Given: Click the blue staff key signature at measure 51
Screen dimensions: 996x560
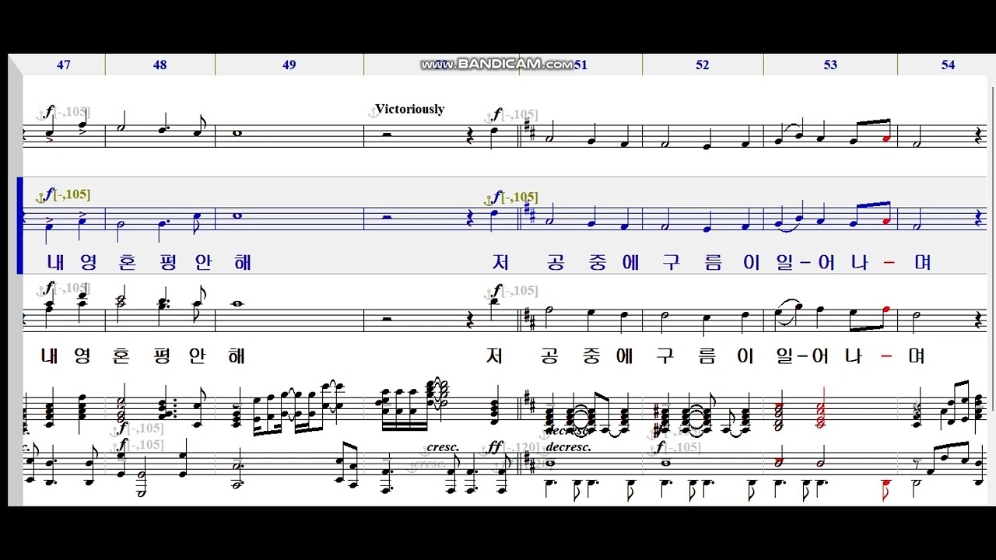Looking at the screenshot, I should point(531,210).
